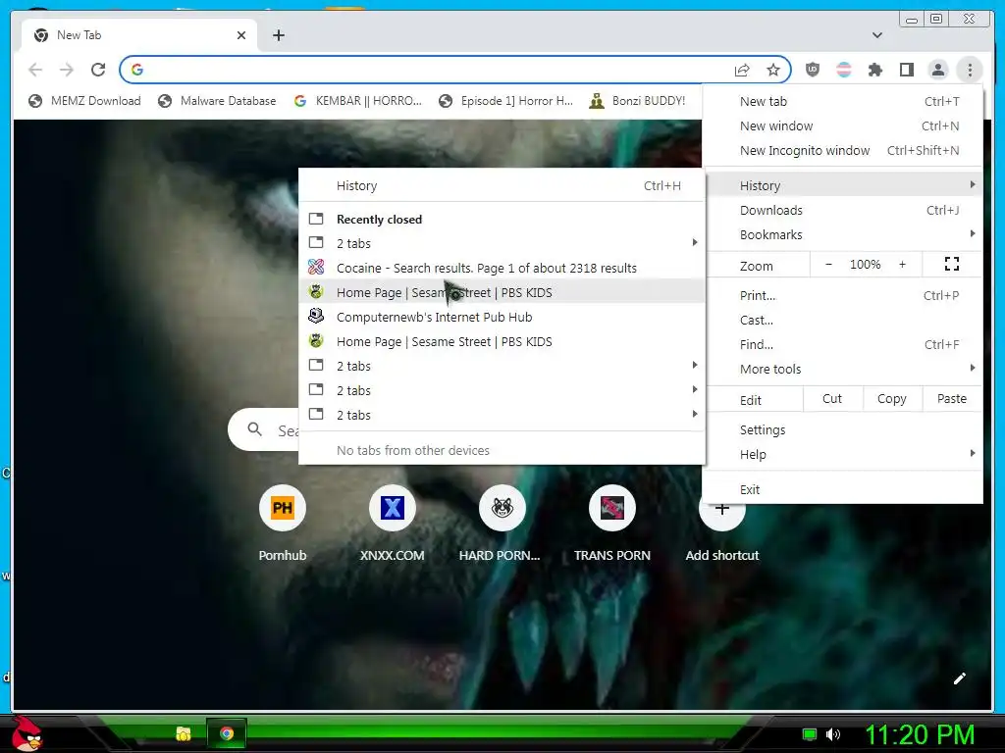The image size is (1005, 753).
Task: Select Find... menu entry
Action: (x=842, y=344)
